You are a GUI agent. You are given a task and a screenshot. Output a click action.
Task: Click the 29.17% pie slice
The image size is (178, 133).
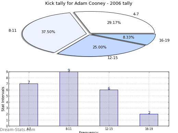tap(114, 23)
